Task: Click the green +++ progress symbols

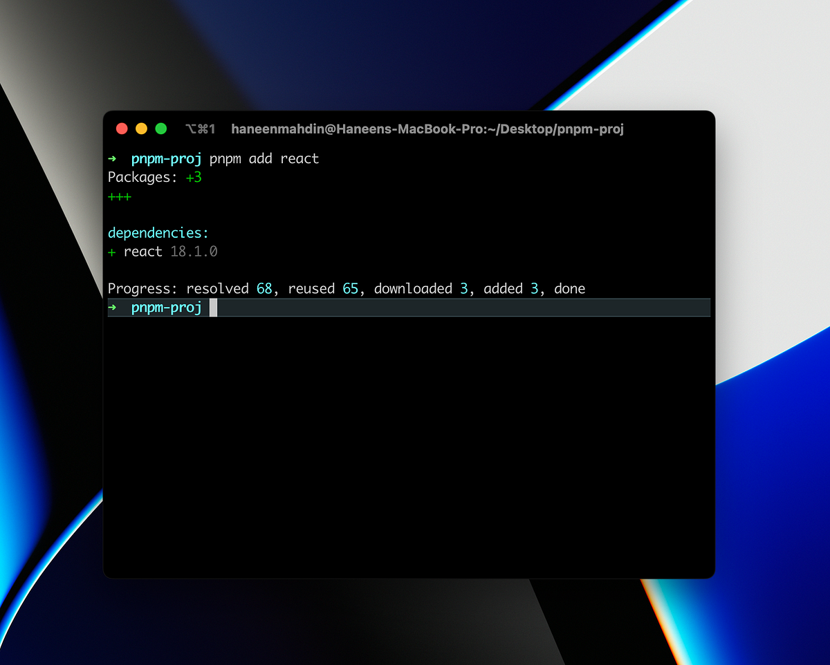Action: [x=119, y=196]
